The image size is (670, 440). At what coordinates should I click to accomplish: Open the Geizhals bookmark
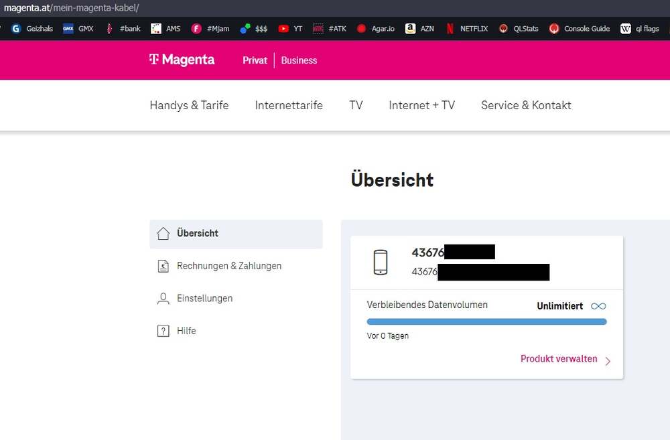pyautogui.click(x=32, y=29)
